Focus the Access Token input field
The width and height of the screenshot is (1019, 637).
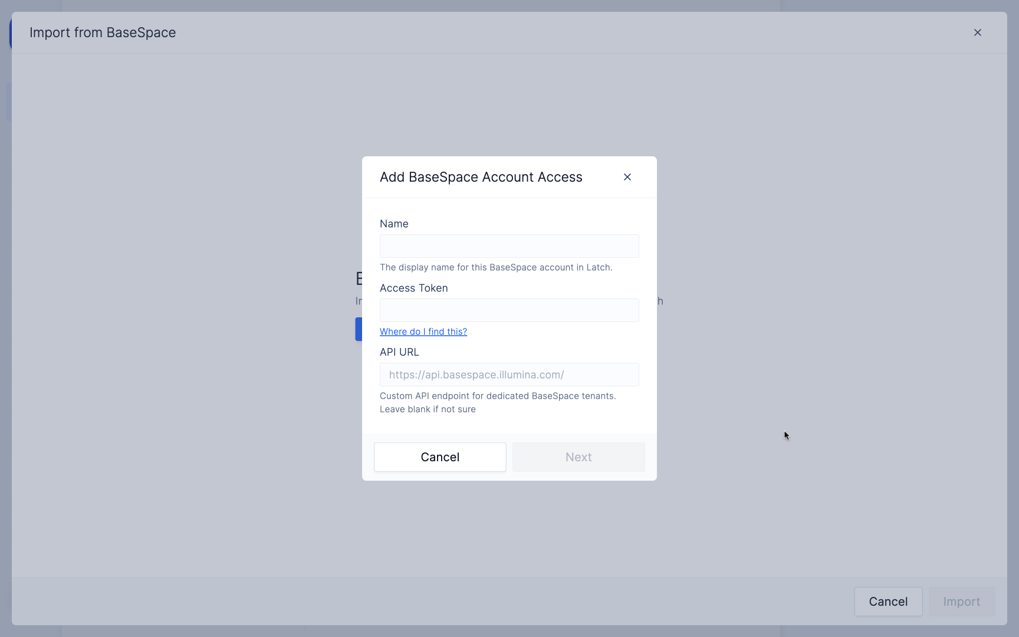tap(509, 310)
